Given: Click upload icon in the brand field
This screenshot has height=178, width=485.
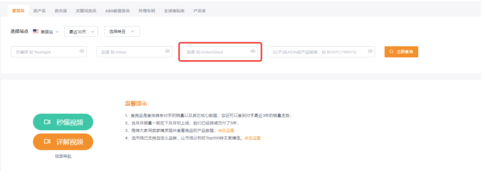Looking at the screenshot, I should (x=168, y=51).
